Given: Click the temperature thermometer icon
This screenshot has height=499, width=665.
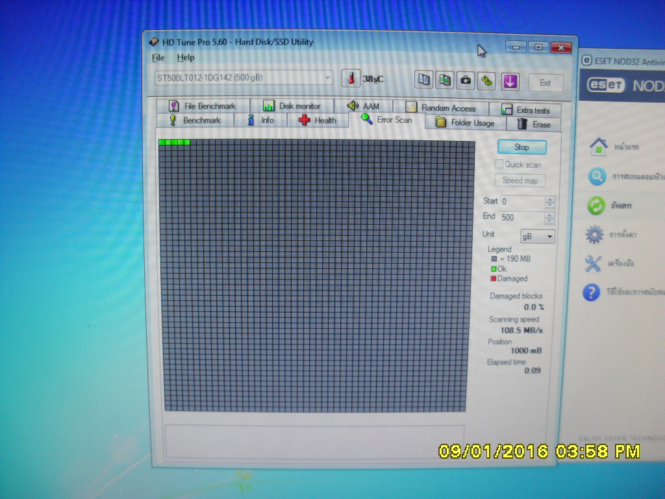Looking at the screenshot, I should (351, 79).
